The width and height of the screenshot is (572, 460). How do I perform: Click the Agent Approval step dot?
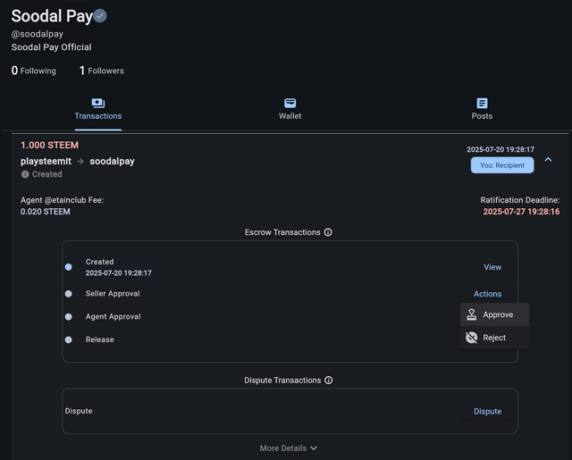tap(68, 317)
